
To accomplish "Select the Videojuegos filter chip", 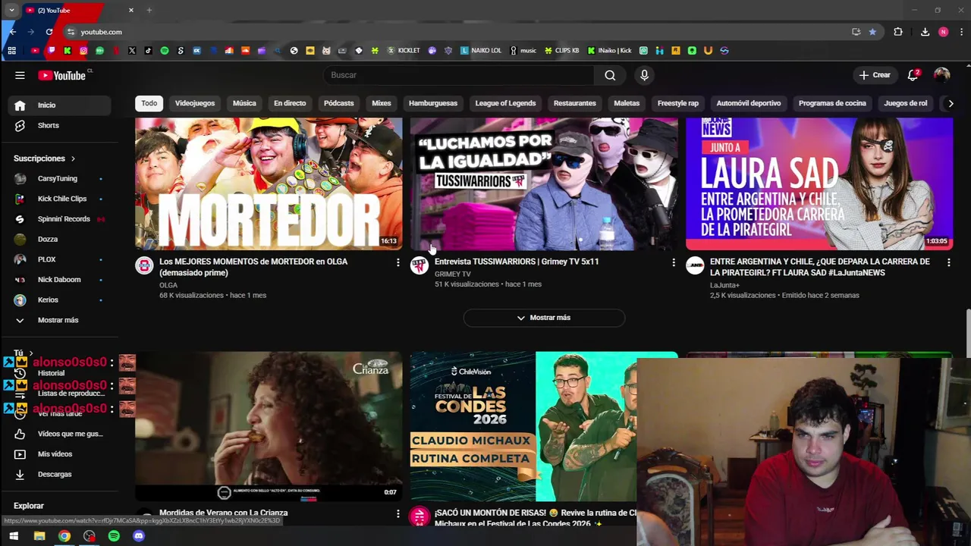I will click(x=195, y=103).
